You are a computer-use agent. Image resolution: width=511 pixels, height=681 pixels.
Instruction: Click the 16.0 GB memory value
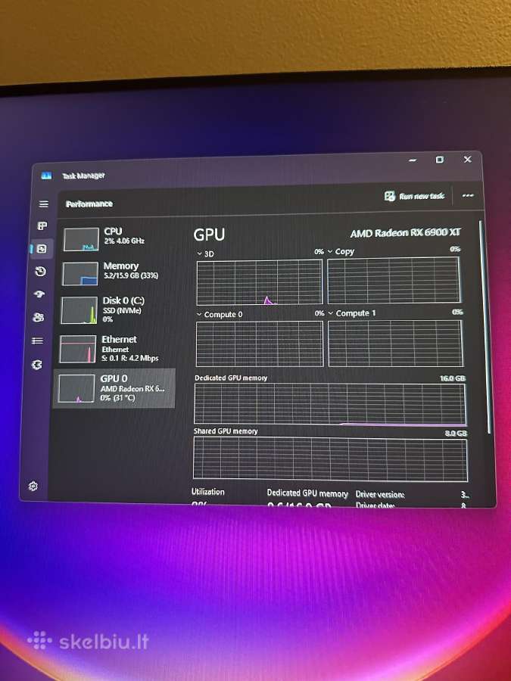(453, 378)
